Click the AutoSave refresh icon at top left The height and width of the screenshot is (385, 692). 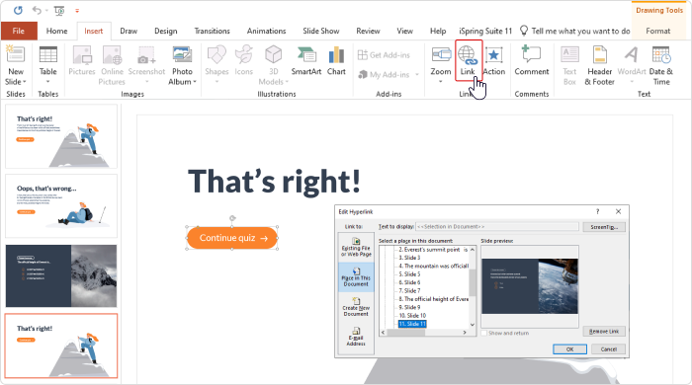pyautogui.click(x=18, y=10)
